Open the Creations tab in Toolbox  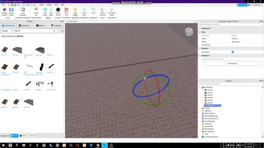pos(57,25)
